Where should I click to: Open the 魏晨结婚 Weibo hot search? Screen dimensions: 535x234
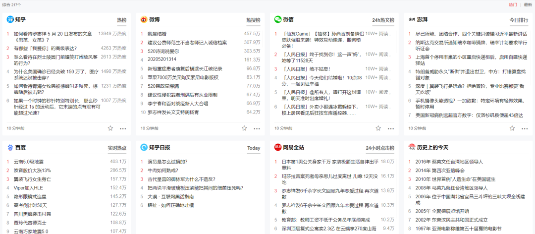[x=157, y=34]
